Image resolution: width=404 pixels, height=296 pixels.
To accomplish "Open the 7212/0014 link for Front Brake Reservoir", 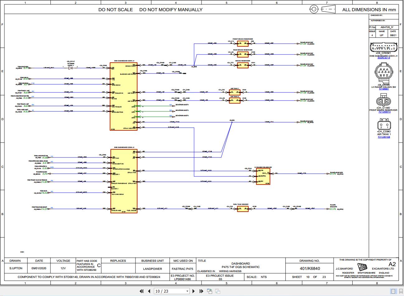I will (384, 112).
